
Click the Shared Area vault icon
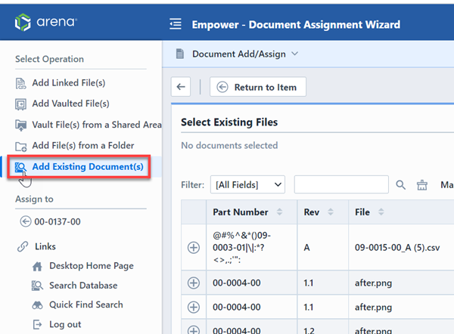[20, 125]
